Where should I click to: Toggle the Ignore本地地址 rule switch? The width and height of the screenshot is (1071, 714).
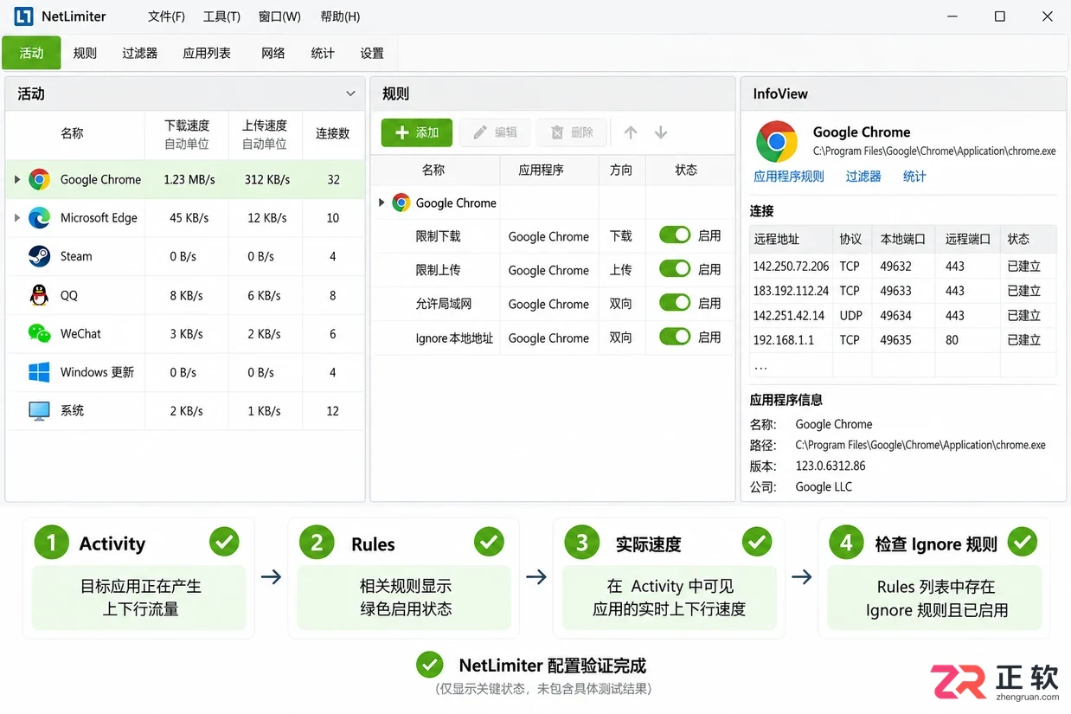675,337
